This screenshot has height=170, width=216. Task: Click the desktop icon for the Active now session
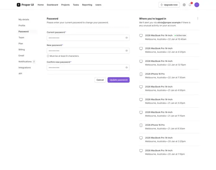(x=141, y=35)
